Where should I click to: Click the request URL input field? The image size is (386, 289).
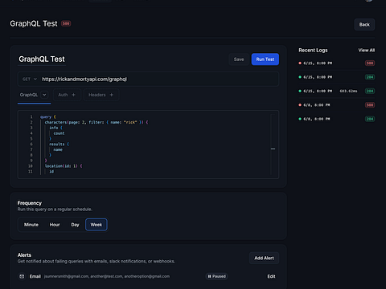coord(159,79)
